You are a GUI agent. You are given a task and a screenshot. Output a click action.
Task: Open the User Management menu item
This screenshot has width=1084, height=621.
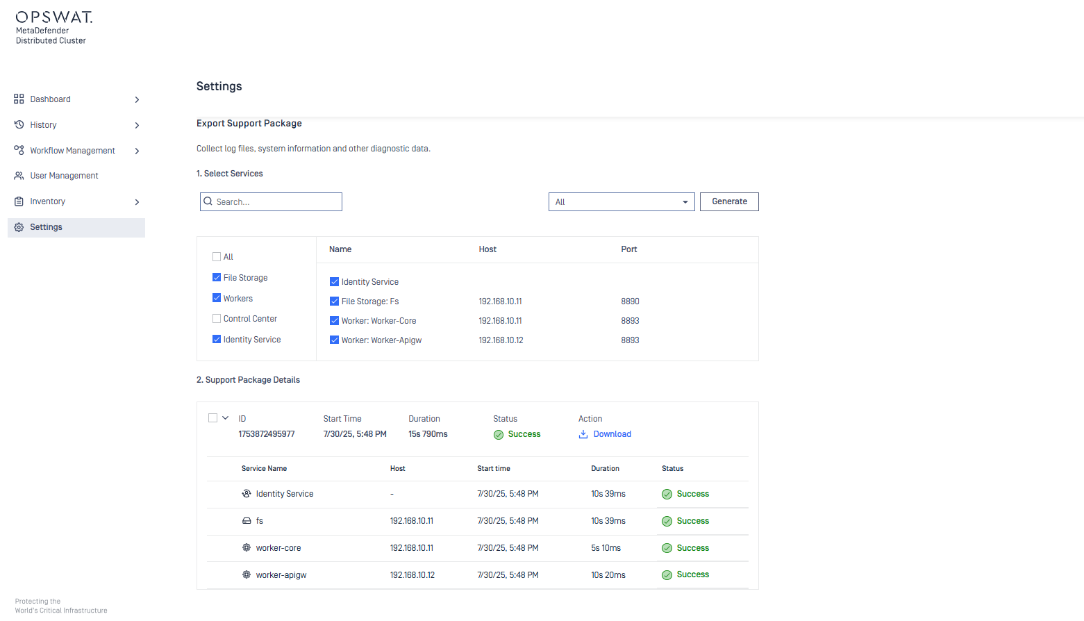pos(64,176)
